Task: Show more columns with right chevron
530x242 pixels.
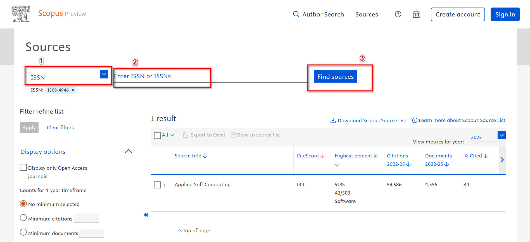Action: click(x=502, y=160)
